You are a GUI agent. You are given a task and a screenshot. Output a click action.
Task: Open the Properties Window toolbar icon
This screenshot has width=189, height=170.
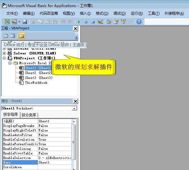pyautogui.click(x=116, y=22)
